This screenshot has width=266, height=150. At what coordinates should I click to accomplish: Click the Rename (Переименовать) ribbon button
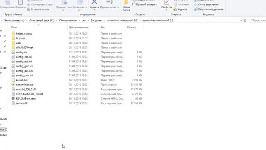109,5
